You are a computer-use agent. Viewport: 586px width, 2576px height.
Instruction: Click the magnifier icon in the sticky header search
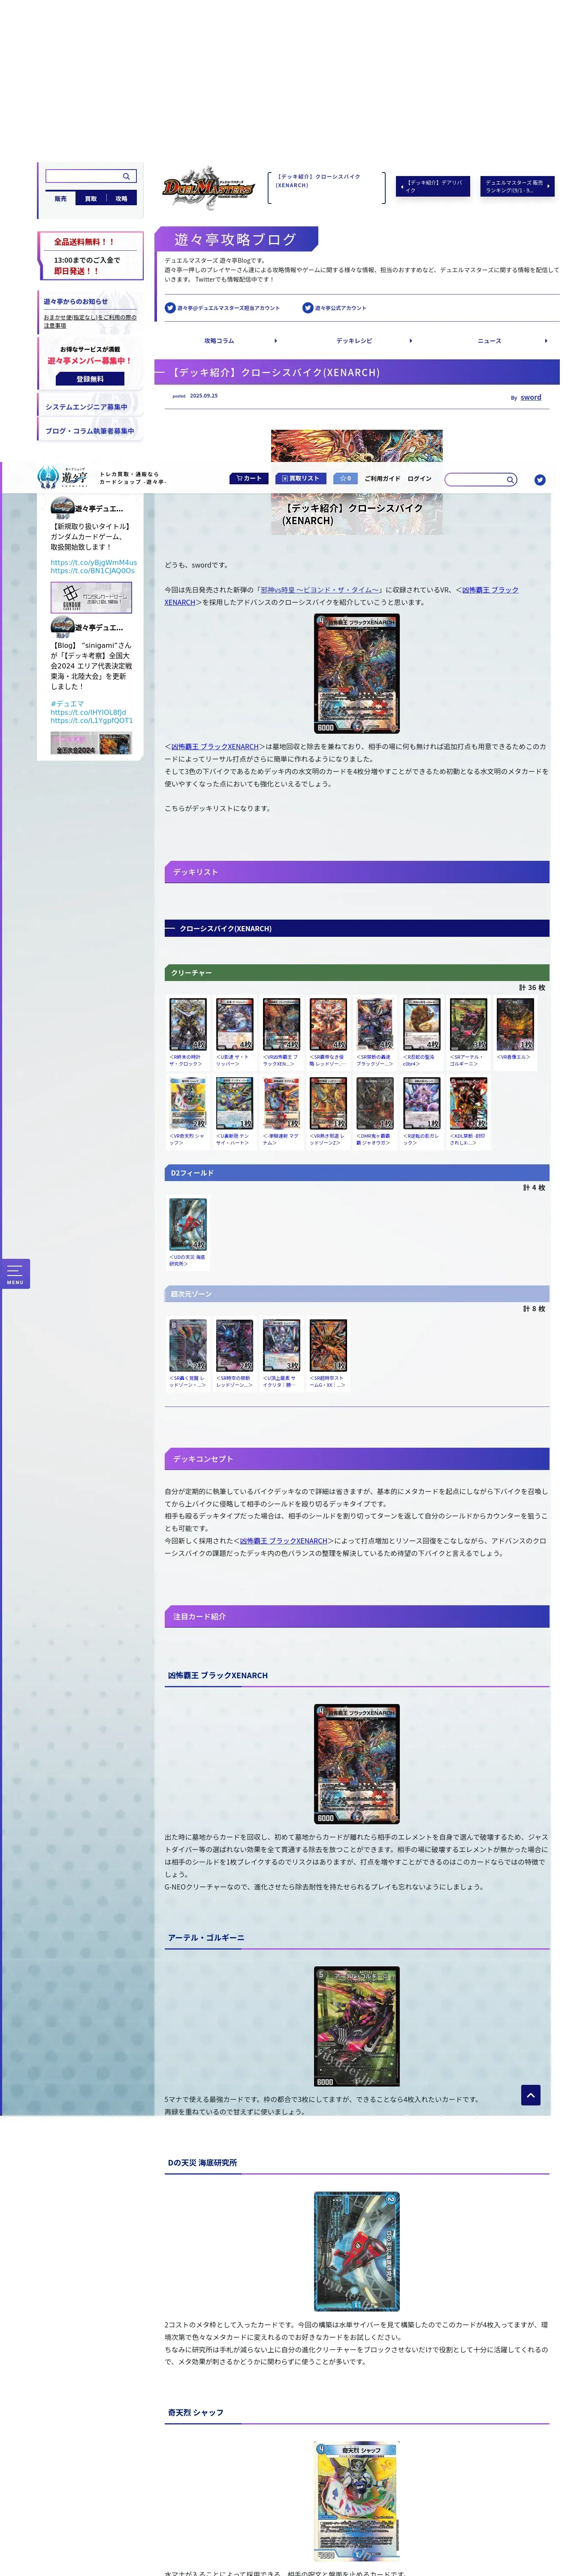click(x=510, y=480)
